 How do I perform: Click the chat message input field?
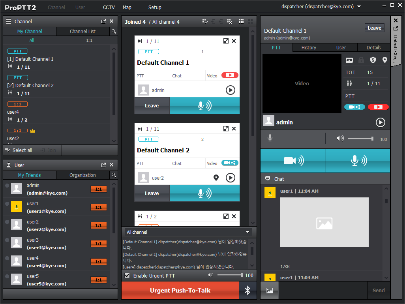pos(323,290)
